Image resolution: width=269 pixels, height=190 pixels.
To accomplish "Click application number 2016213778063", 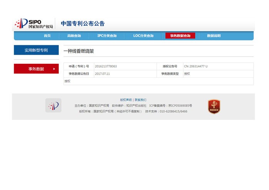I will [x=106, y=66].
